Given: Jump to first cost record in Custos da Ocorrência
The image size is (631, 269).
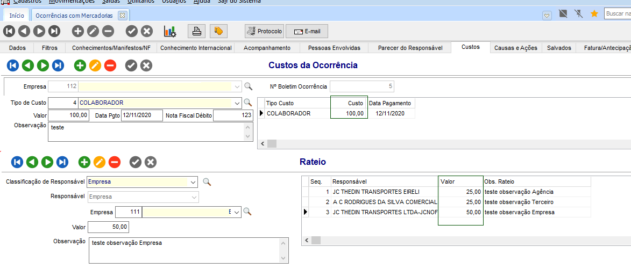Looking at the screenshot, I should pyautogui.click(x=13, y=65).
